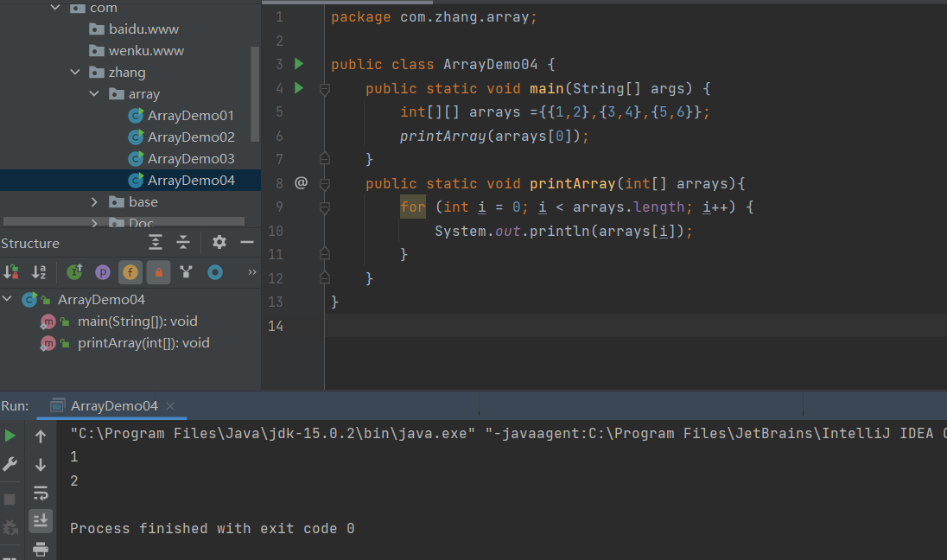Image resolution: width=947 pixels, height=560 pixels.
Task: Click the stop process button
Action: pyautogui.click(x=10, y=500)
